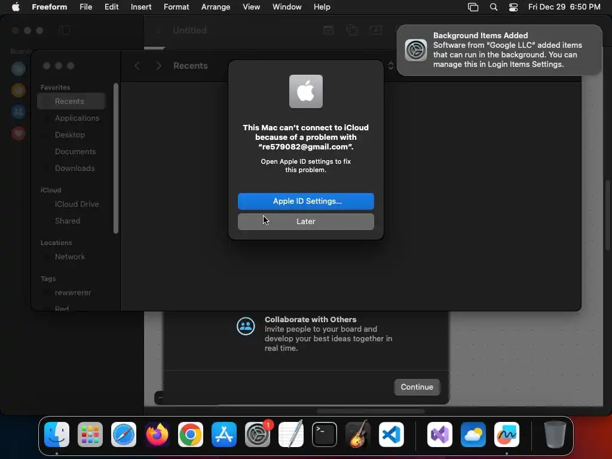Select Desktop in the file dialog sidebar
Image resolution: width=612 pixels, height=459 pixels.
tap(72, 134)
